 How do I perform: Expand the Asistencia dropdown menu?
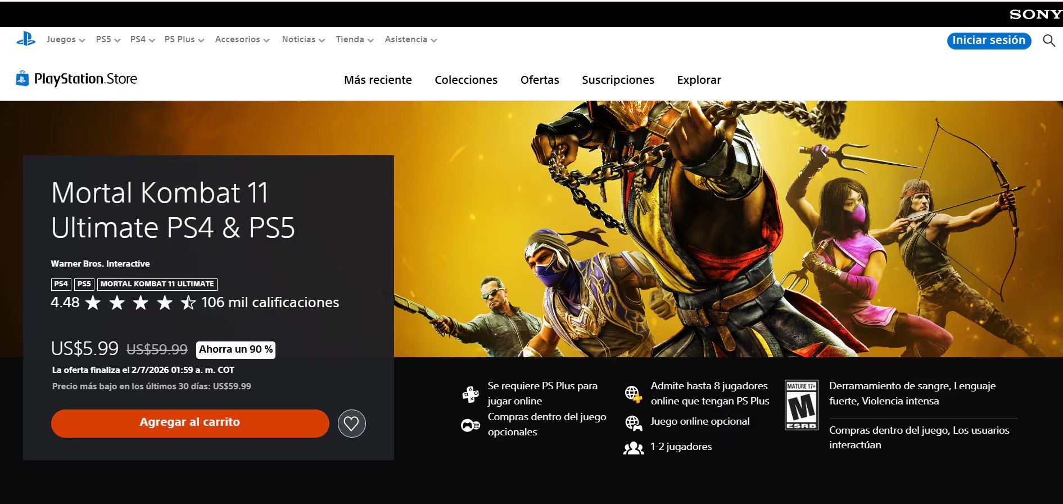click(x=411, y=39)
